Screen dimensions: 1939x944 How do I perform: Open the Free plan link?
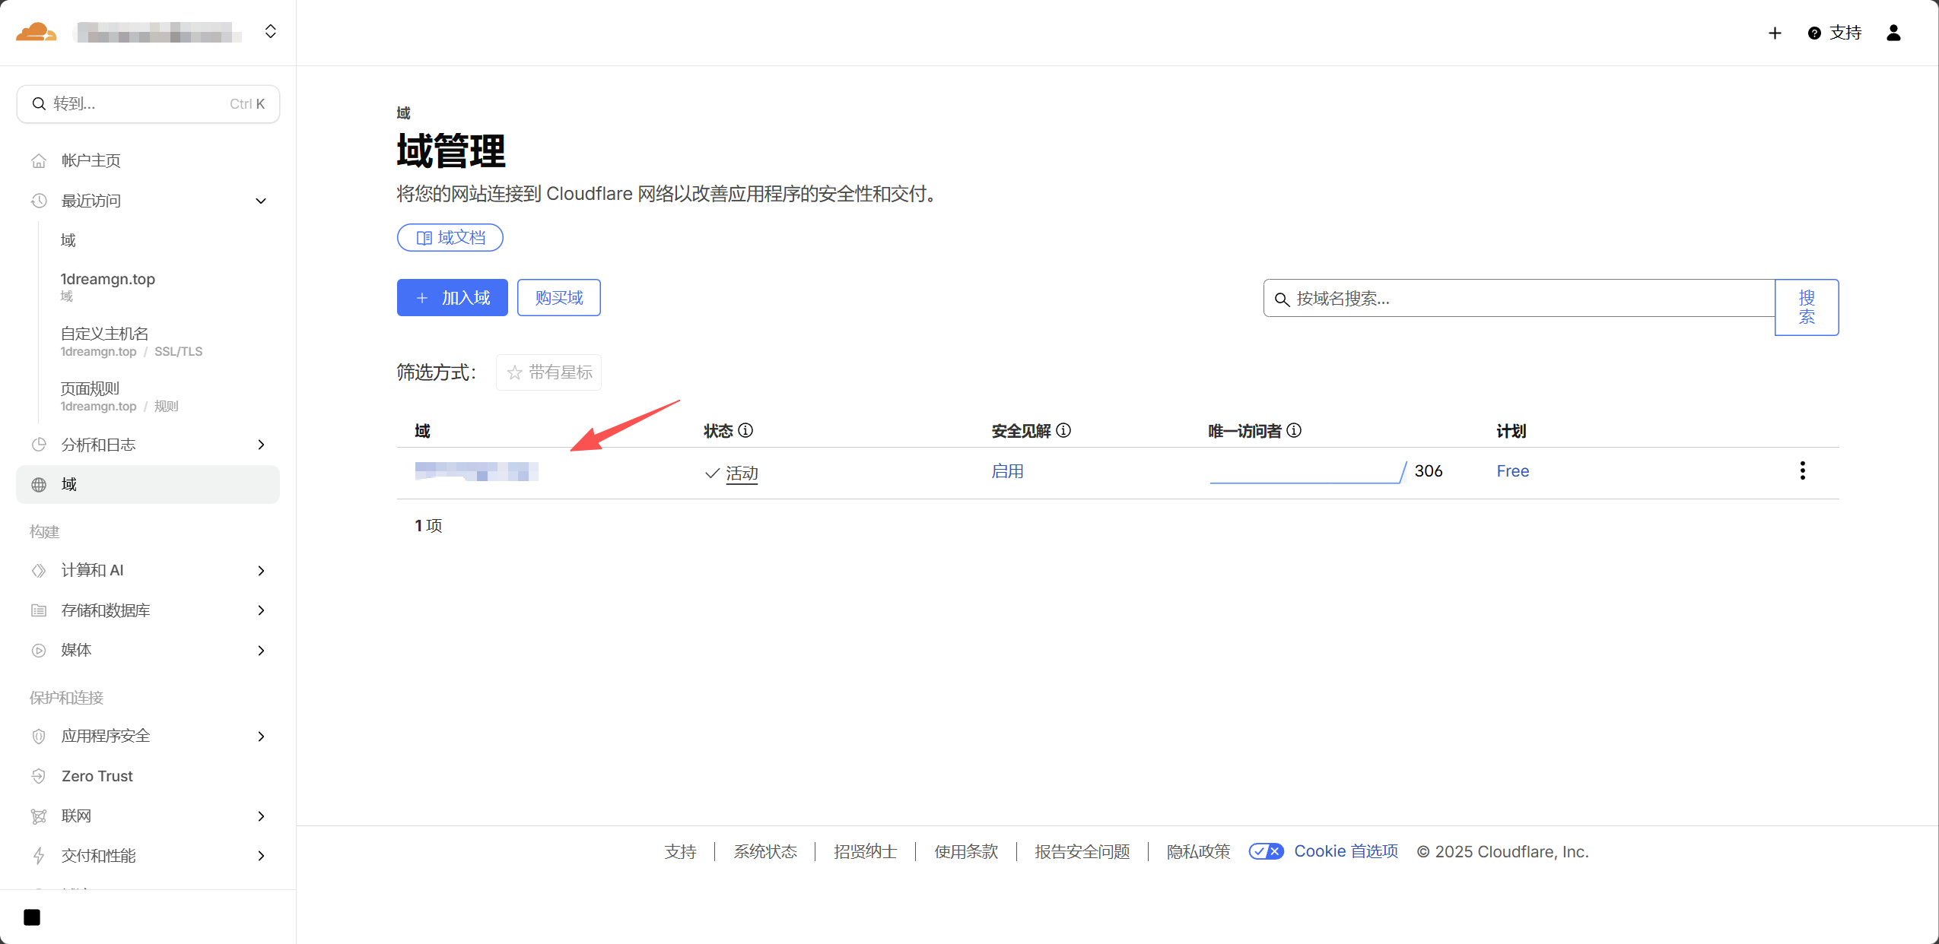coord(1512,471)
